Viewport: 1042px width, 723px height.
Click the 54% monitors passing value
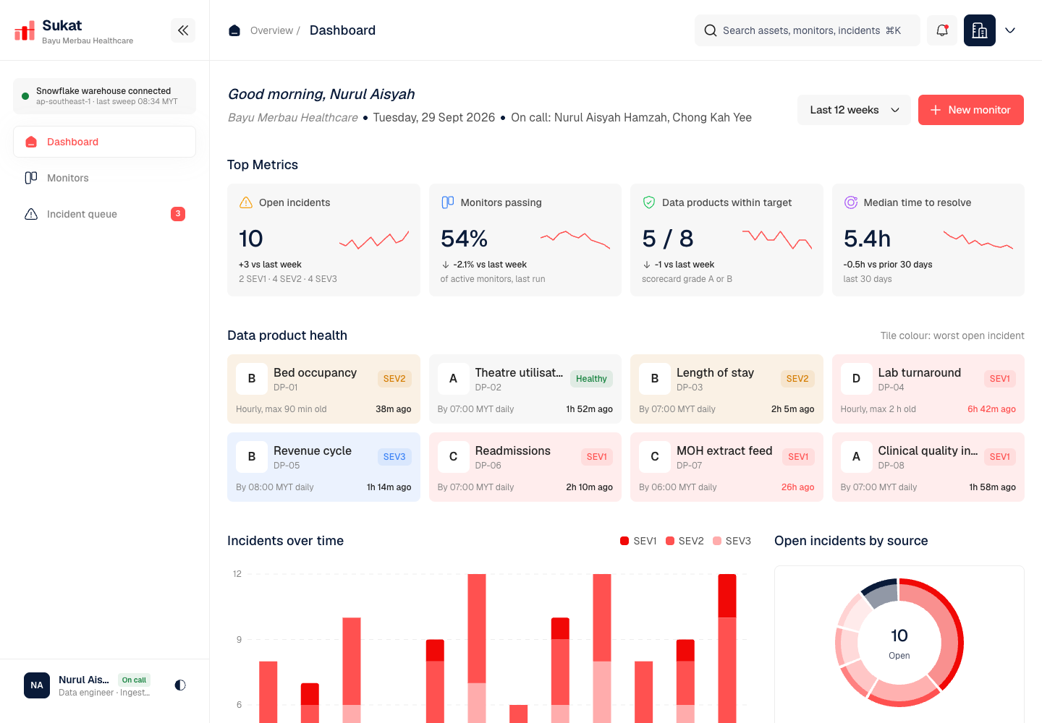pos(464,239)
